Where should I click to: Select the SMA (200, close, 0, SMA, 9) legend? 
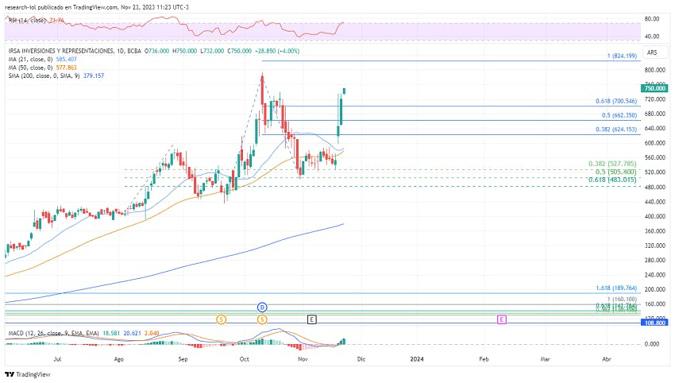pyautogui.click(x=44, y=75)
